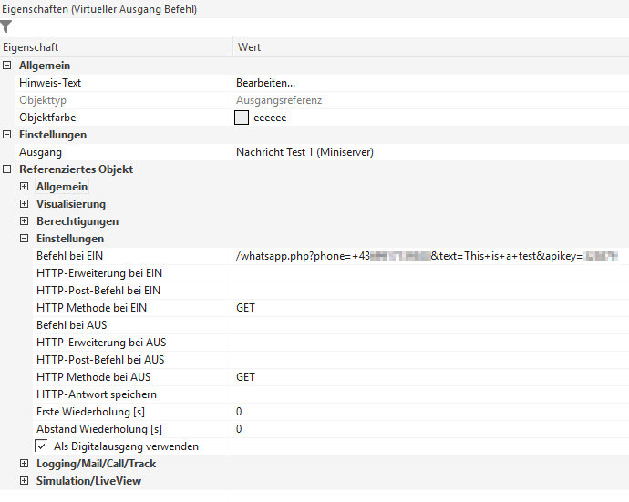
Task: Collapse the top Allgemein section
Action: [7, 66]
